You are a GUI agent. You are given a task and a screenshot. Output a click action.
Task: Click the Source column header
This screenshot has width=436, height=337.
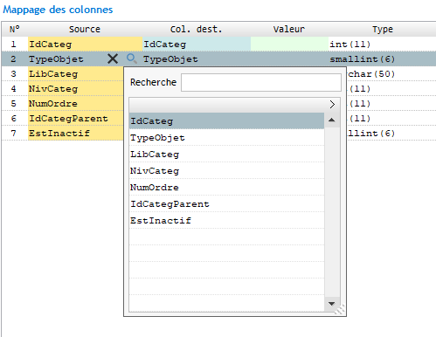[x=85, y=29]
